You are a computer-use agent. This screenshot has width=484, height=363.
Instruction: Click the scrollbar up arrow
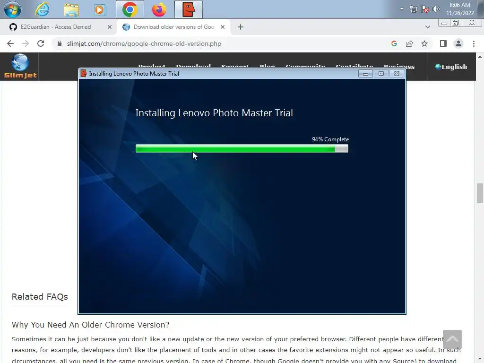(480, 57)
